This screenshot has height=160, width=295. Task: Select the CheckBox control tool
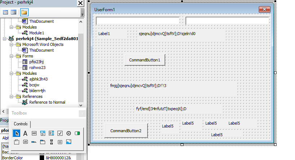[60, 133]
